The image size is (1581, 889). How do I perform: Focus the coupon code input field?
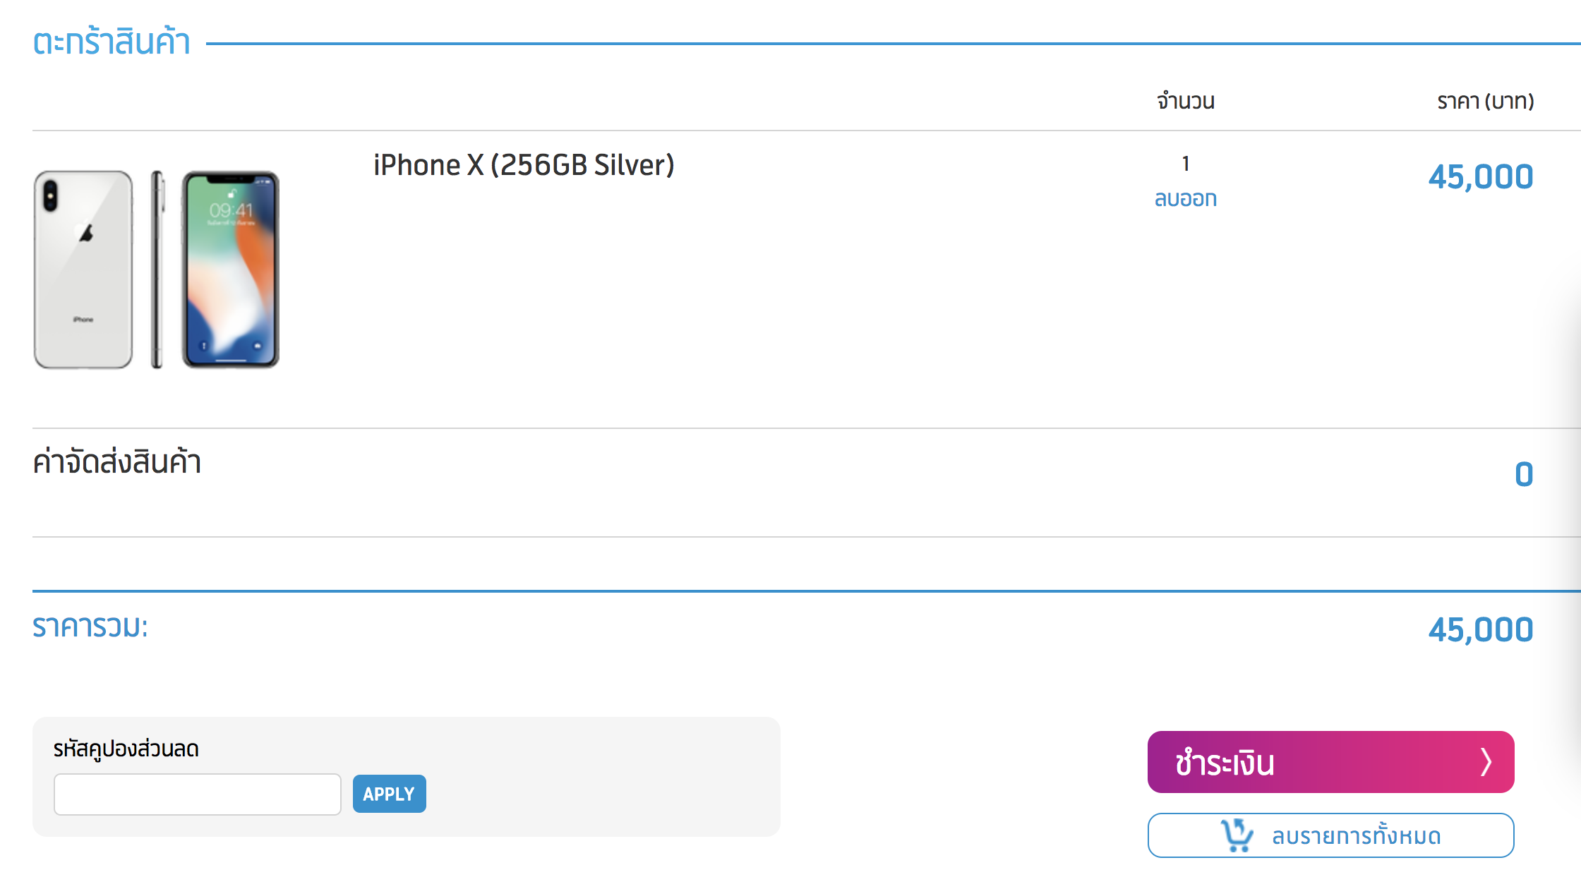click(x=198, y=794)
